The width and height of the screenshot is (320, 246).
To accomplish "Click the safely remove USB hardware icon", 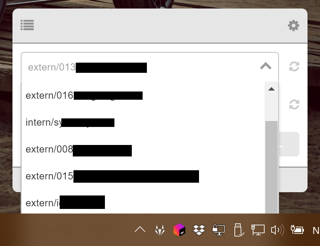I will pyautogui.click(x=239, y=230).
